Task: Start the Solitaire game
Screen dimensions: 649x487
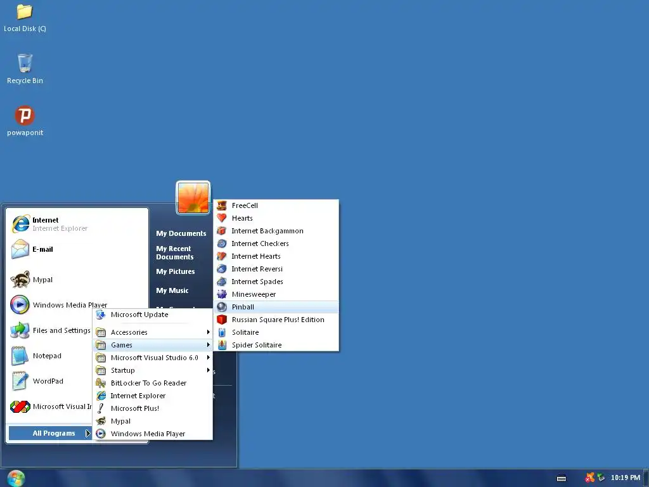Action: coord(276,332)
